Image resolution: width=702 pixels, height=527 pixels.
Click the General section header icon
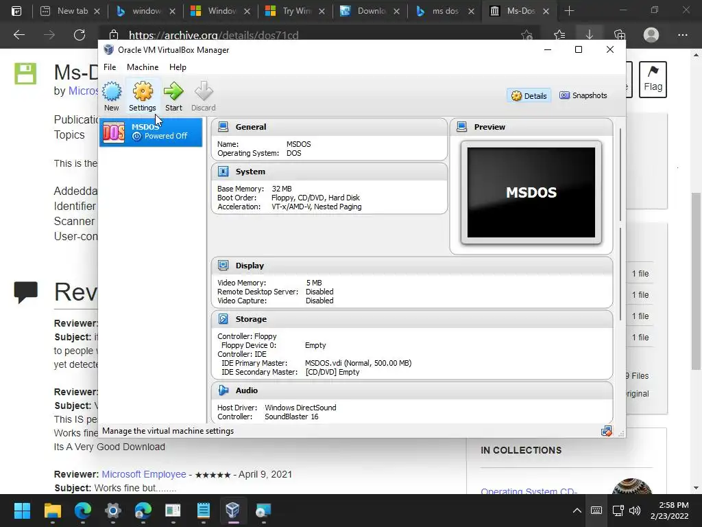click(223, 127)
